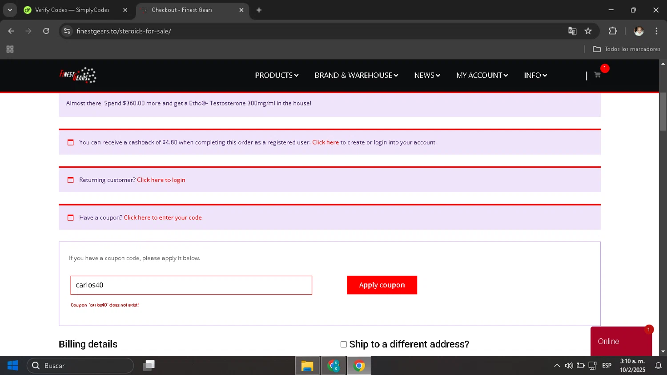This screenshot has height=375, width=667.
Task: Check Ship to a different address
Action: click(344, 344)
